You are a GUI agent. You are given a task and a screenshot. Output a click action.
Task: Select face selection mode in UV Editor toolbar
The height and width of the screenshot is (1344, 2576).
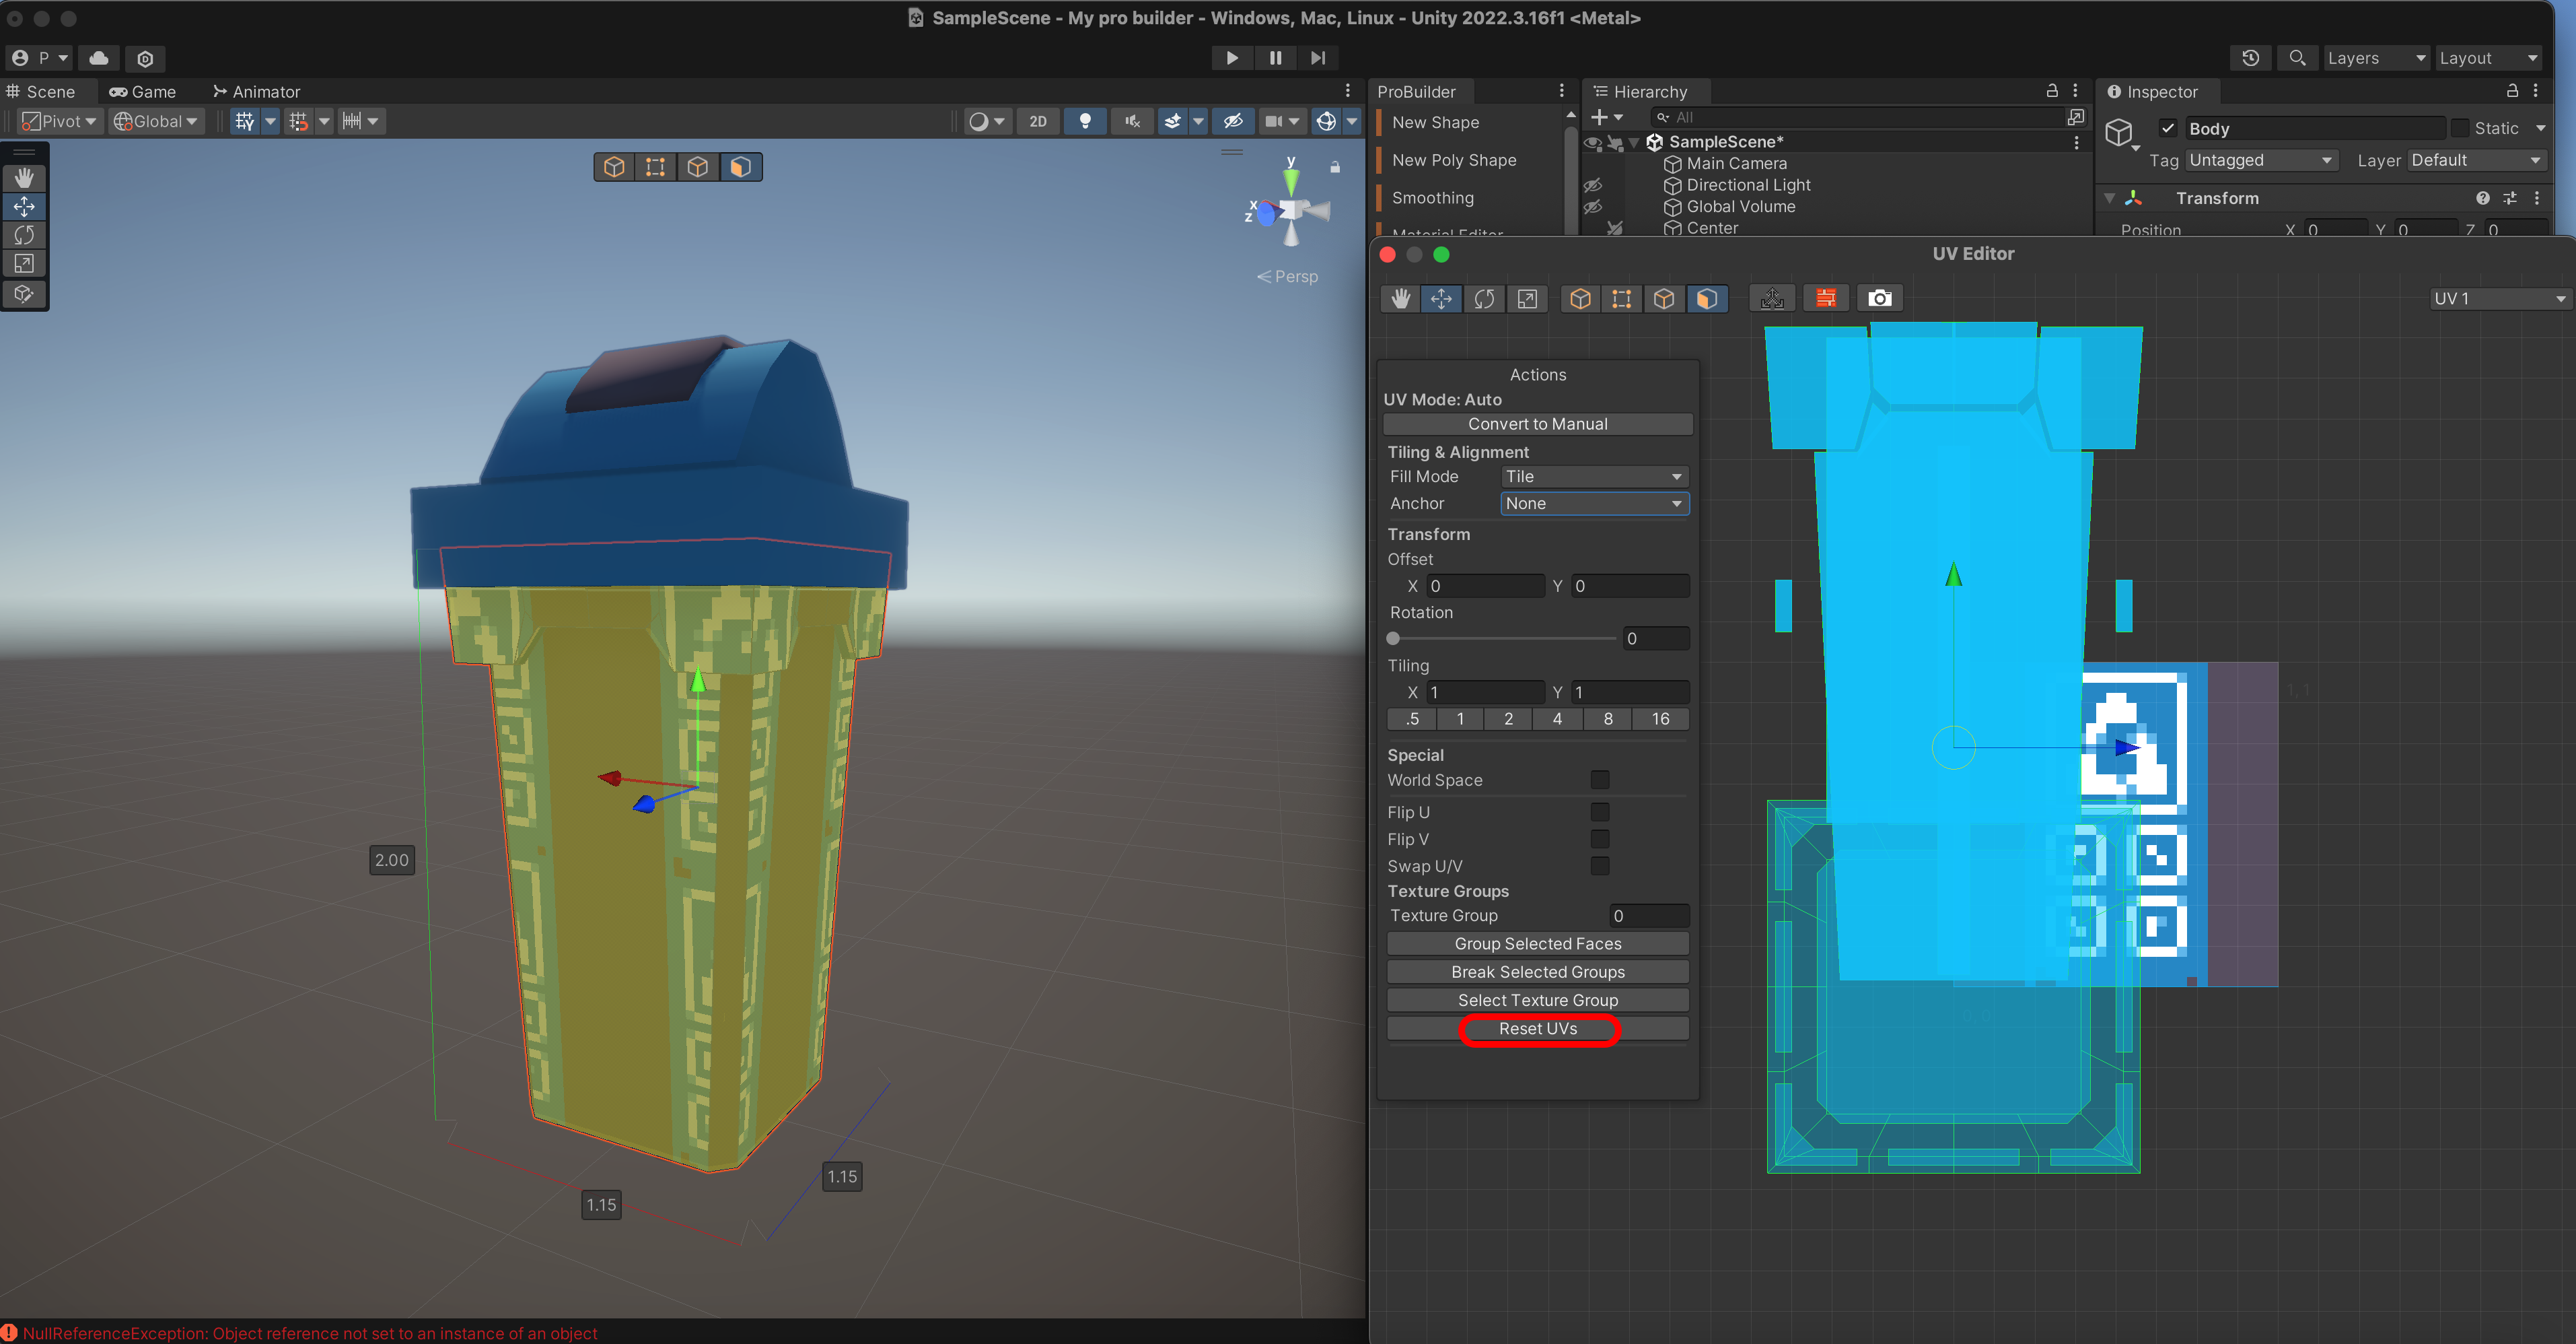pos(1707,298)
